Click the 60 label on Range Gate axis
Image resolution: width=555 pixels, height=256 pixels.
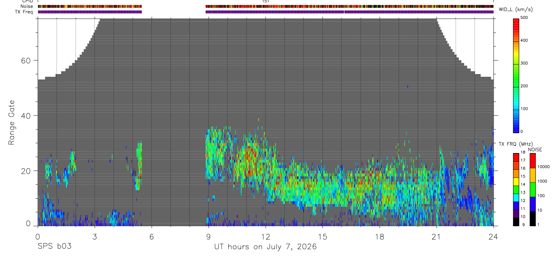tap(25, 60)
